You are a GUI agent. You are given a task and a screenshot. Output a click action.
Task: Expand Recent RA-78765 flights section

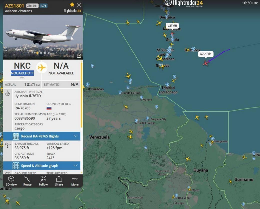pyautogui.click(x=42, y=136)
